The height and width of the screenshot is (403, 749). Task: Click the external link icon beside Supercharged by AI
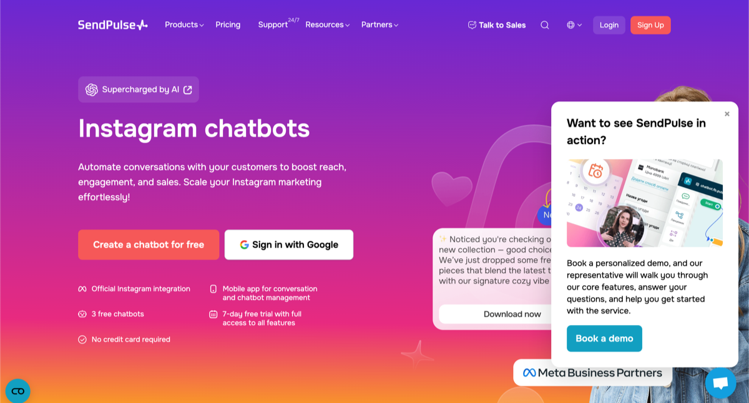pyautogui.click(x=187, y=90)
